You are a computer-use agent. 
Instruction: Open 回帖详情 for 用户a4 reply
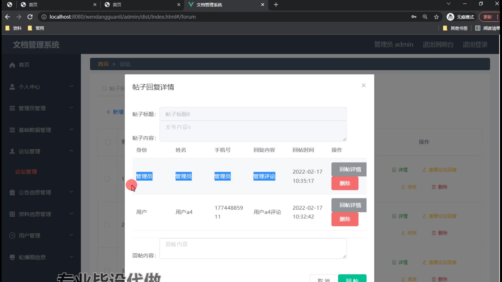pyautogui.click(x=350, y=205)
